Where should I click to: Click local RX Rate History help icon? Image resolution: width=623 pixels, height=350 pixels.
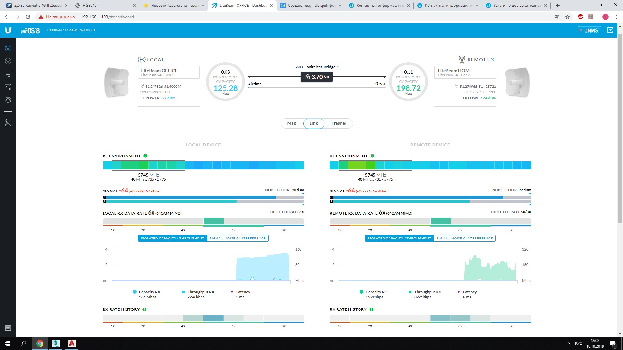click(x=144, y=309)
